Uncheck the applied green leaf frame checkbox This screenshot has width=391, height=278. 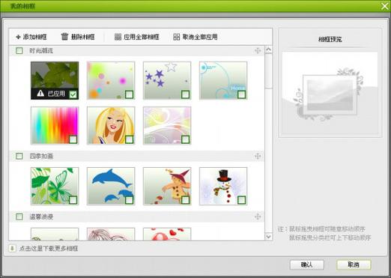point(73,94)
